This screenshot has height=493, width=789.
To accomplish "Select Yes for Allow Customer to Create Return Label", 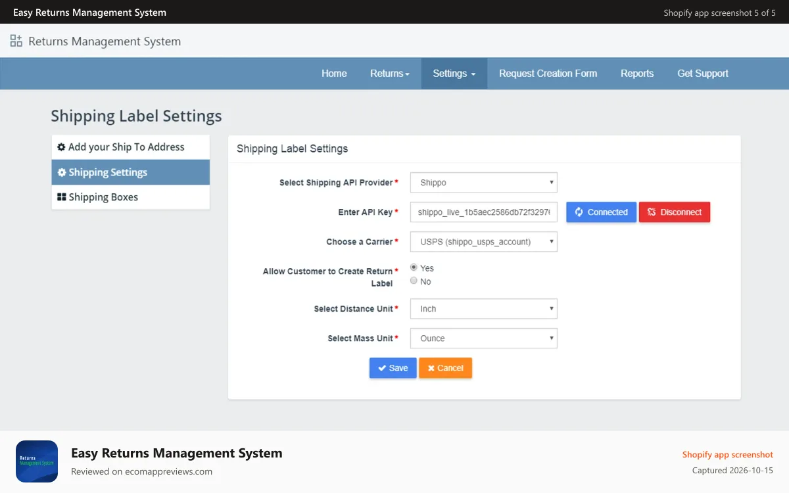I will [x=414, y=268].
